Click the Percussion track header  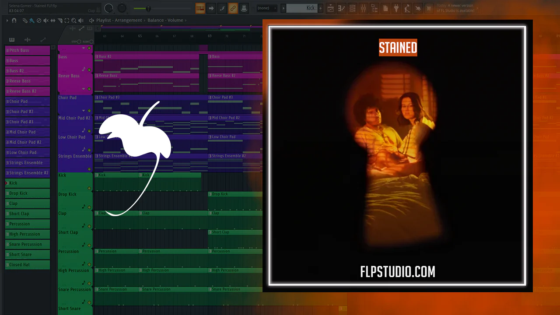75,258
